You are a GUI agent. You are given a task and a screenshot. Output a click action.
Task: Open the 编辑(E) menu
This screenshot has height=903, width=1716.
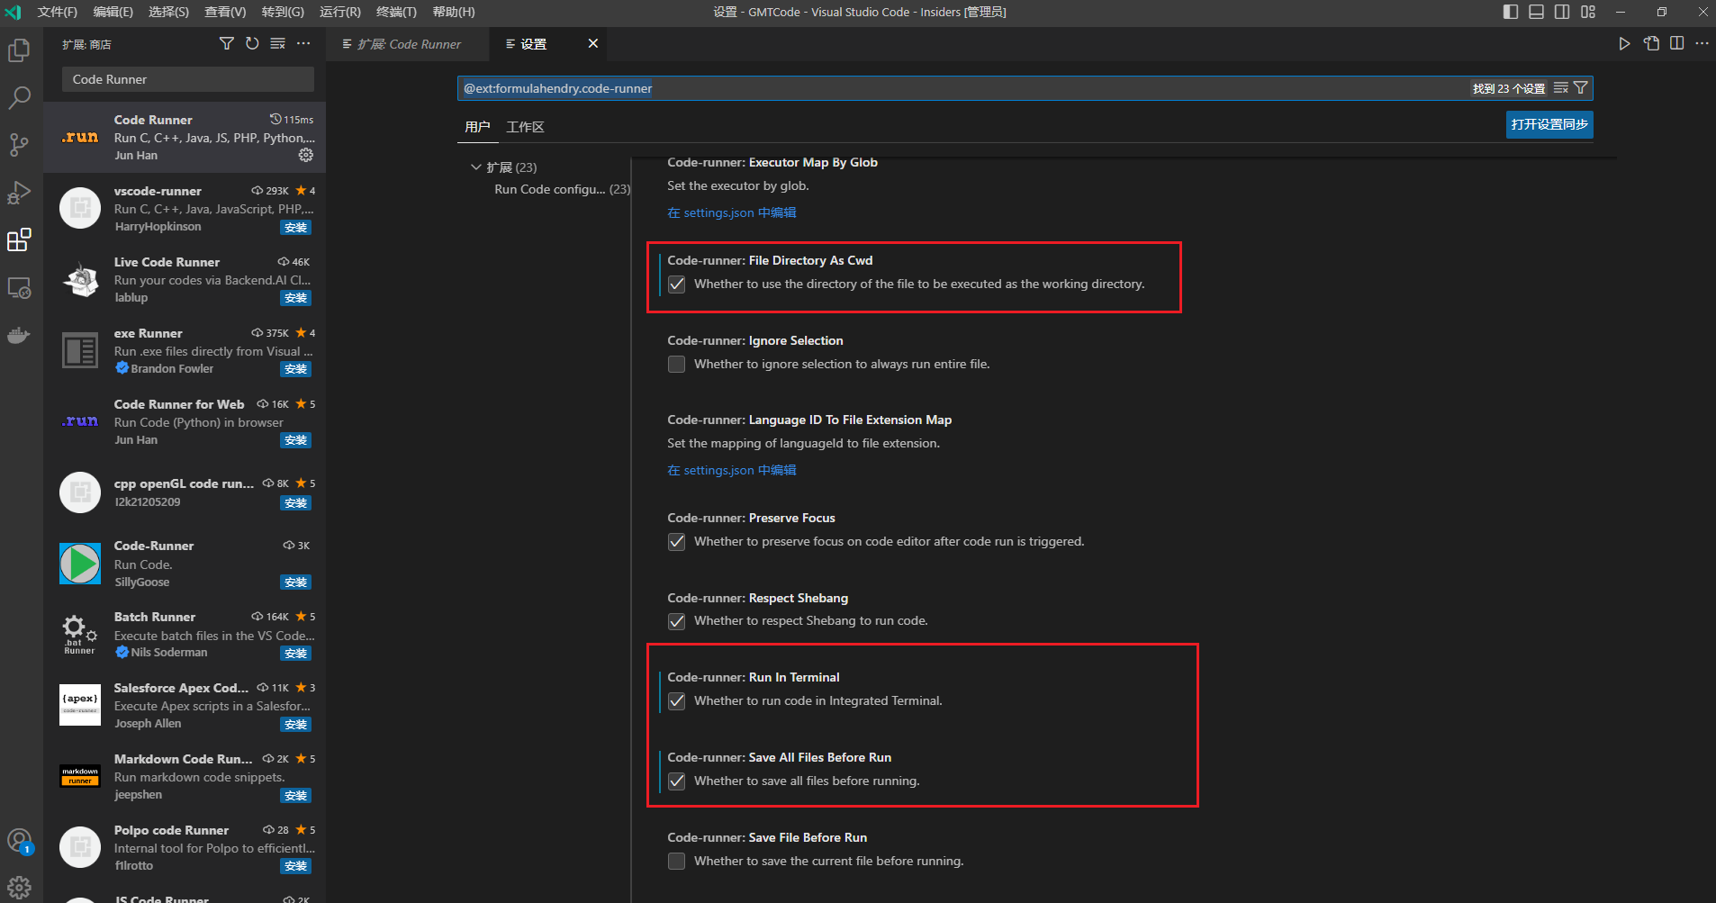click(x=113, y=12)
